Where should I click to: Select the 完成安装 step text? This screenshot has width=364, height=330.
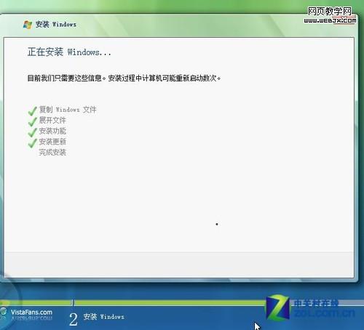[x=52, y=152]
